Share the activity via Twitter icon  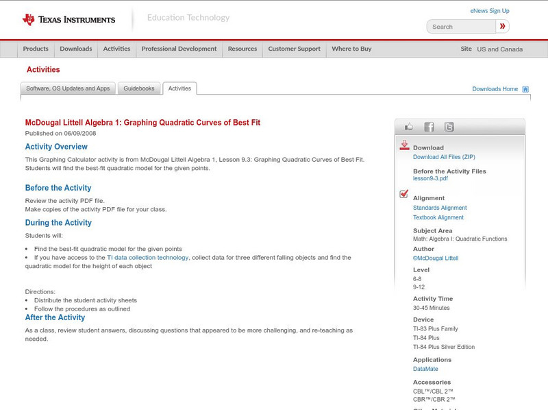pos(449,127)
